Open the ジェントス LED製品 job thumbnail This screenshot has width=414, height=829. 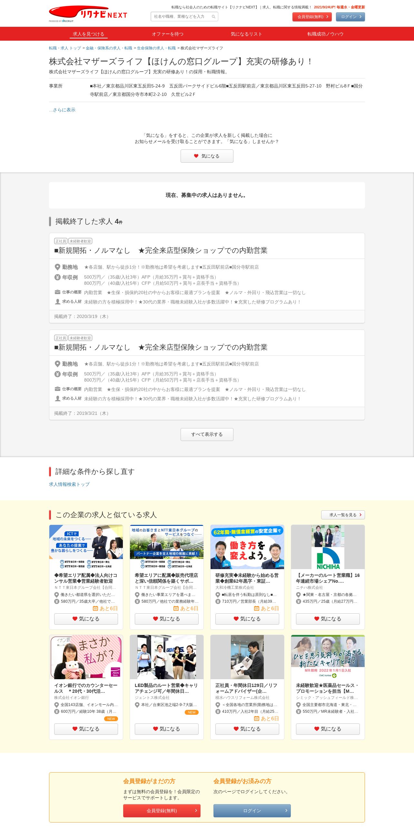167,657
